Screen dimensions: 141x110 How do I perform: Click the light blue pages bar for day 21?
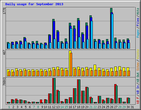point(92,35)
